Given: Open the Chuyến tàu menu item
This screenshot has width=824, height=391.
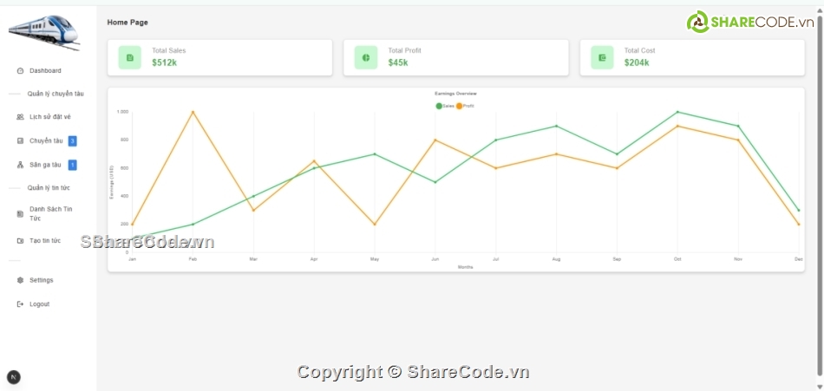Looking at the screenshot, I should (46, 140).
